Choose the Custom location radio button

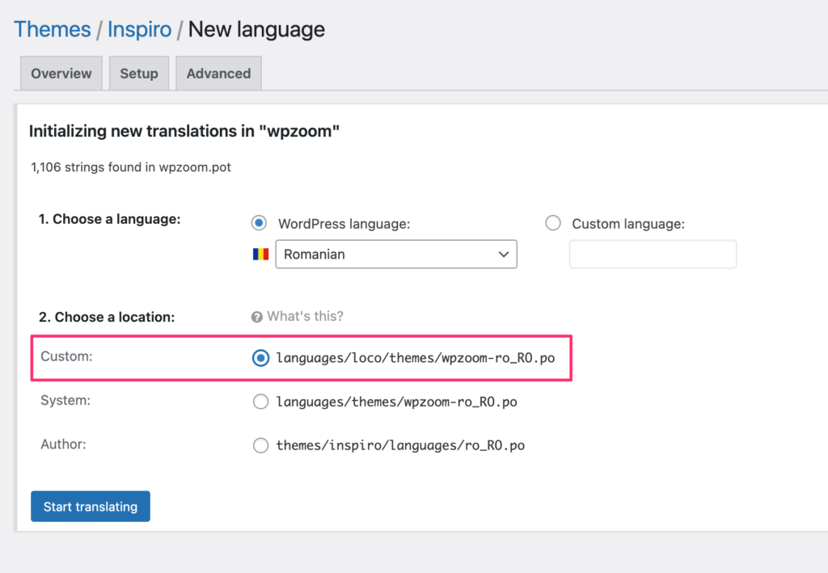(x=260, y=358)
